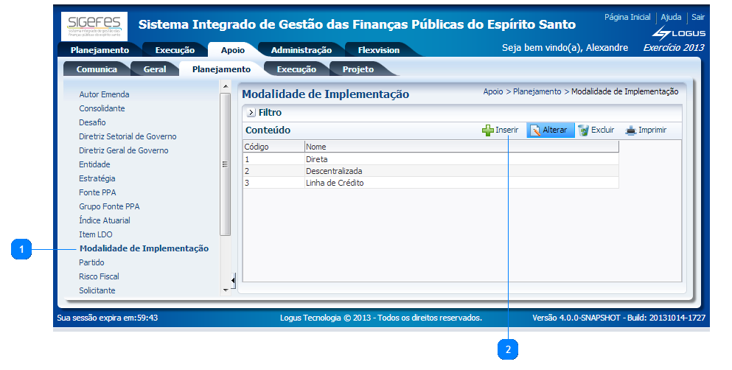Select the Projeto sub-tab
The image size is (732, 370).
point(358,69)
